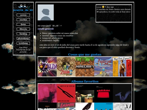Click the Weezer blue album cover
Viewport: 147px width, 110px height.
coord(103,106)
